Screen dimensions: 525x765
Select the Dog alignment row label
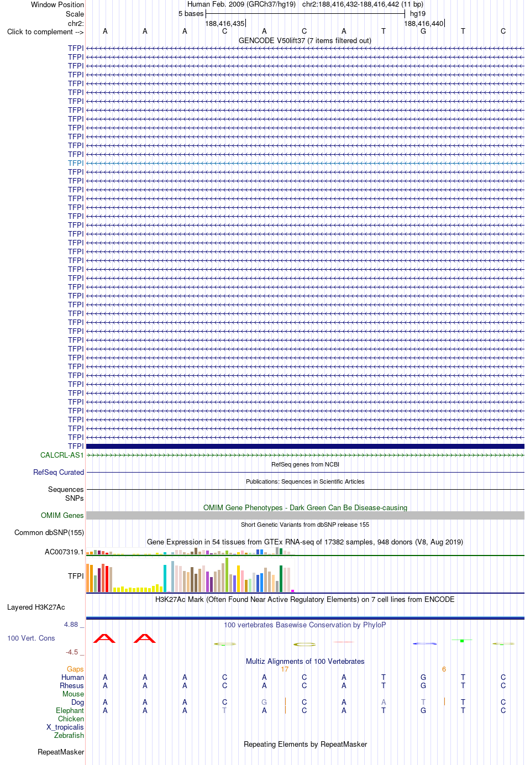[77, 702]
